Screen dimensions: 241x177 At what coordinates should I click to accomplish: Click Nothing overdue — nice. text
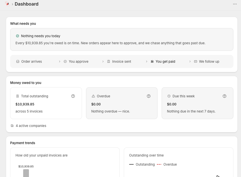point(111,111)
